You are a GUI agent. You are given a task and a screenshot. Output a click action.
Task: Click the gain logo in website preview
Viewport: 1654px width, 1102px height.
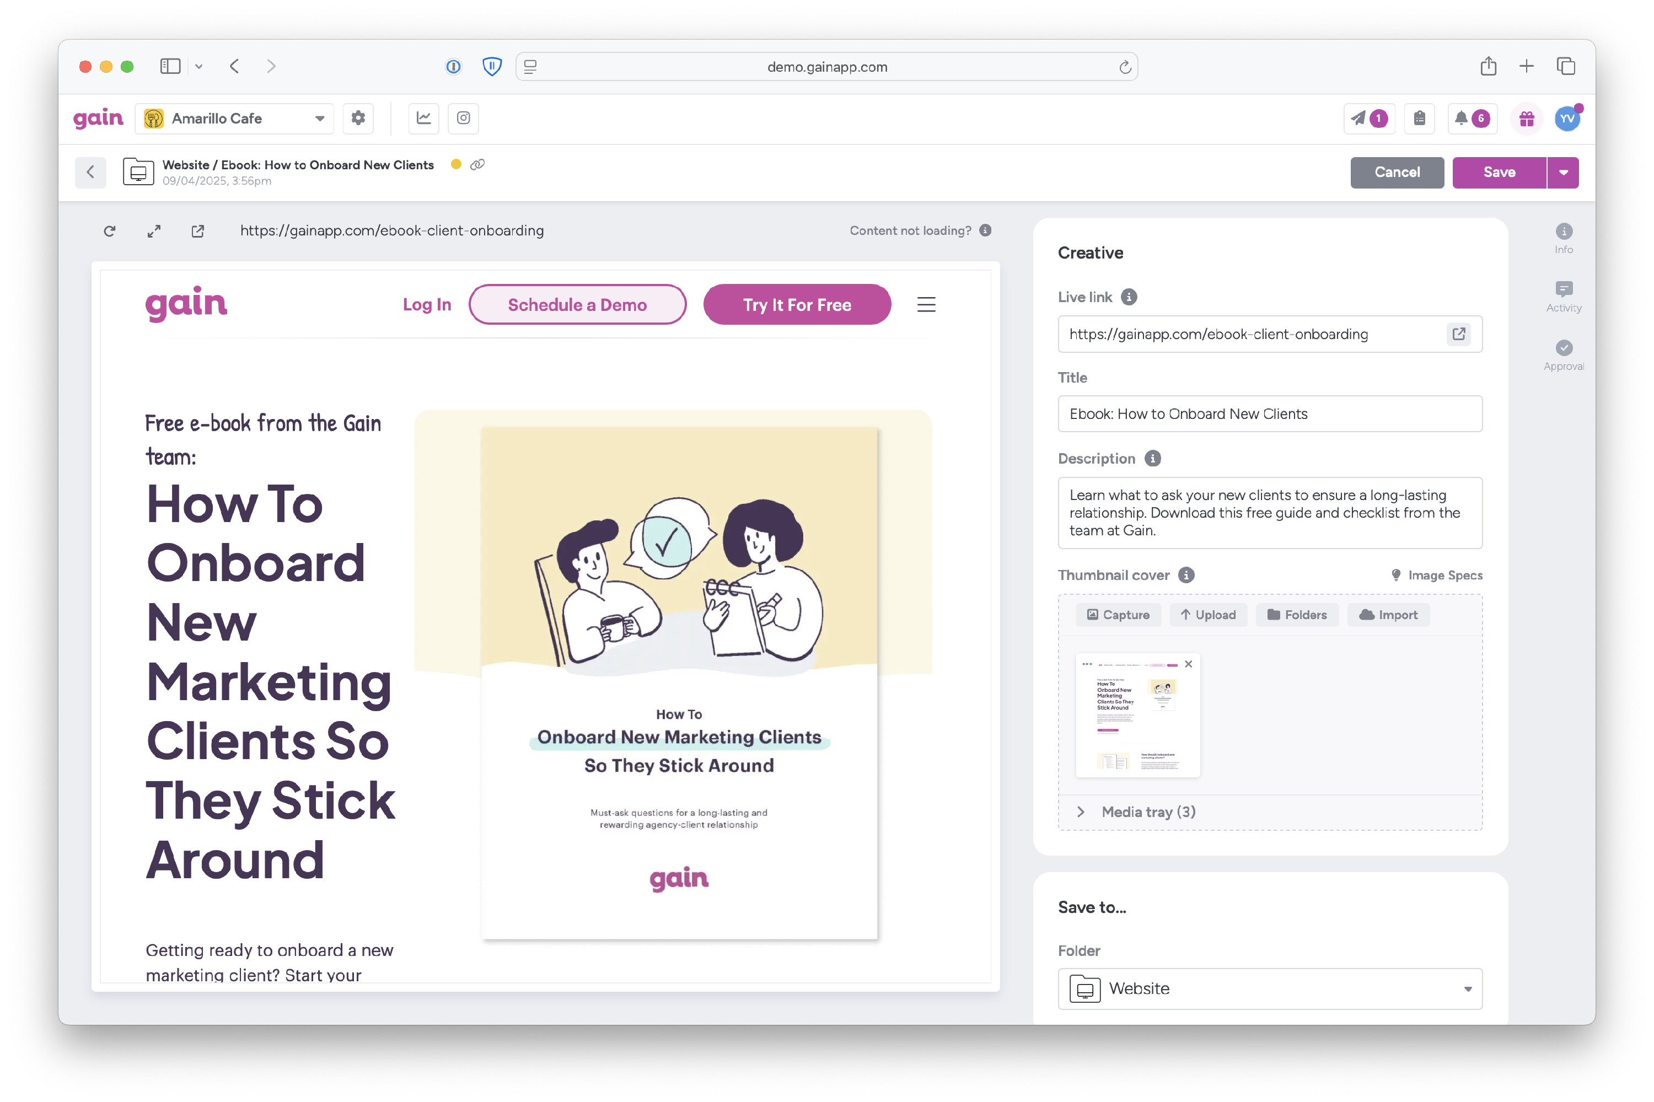click(x=186, y=304)
